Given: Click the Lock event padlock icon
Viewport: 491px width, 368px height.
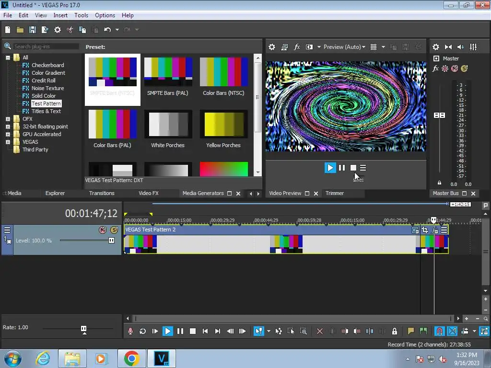Looking at the screenshot, I should tap(395, 331).
